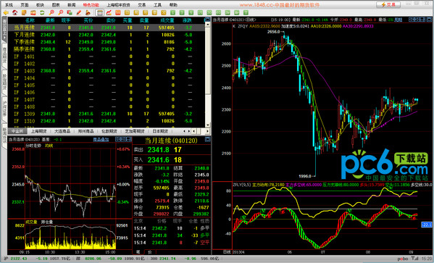434x263 pixels.
Task: Select the red pencil drawing tool icon
Action: [78, 12]
